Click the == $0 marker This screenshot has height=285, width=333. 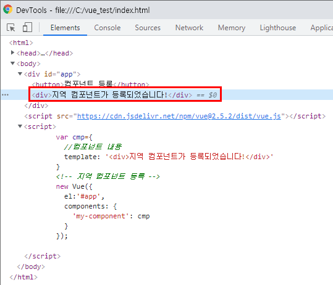point(206,95)
